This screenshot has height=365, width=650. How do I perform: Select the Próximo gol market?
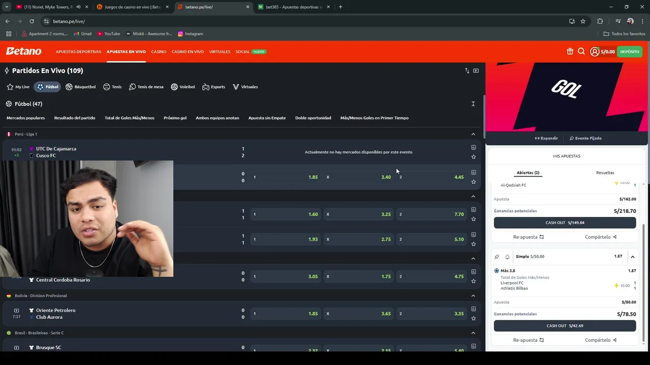(x=175, y=118)
